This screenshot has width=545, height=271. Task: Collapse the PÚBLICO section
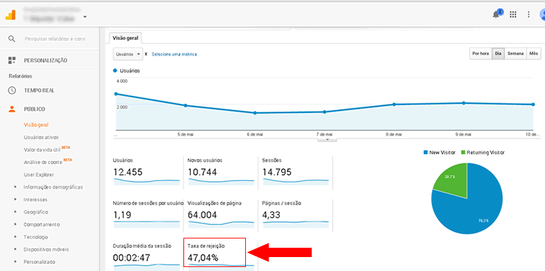coord(35,109)
